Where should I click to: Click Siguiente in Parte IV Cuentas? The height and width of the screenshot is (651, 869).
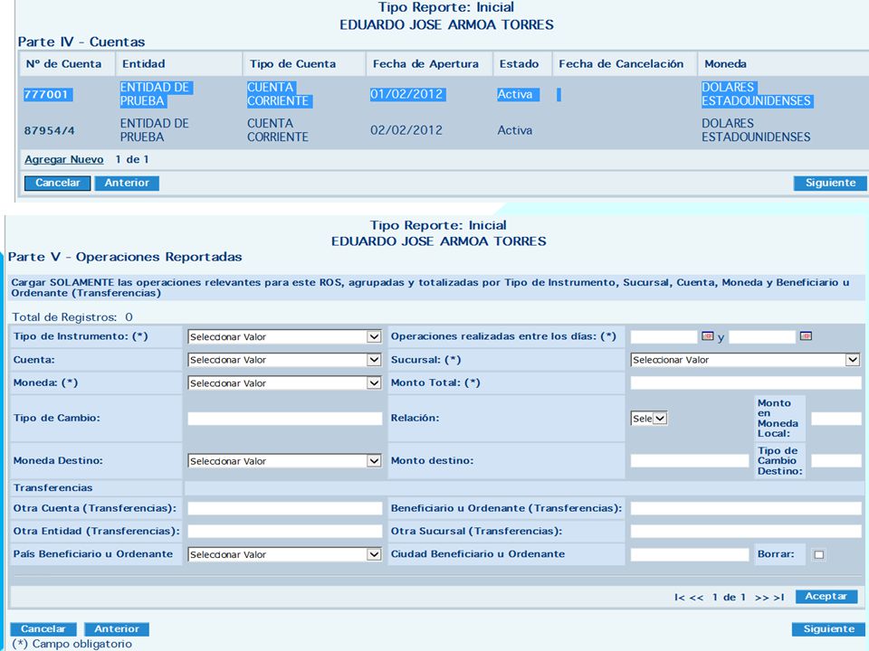[830, 184]
